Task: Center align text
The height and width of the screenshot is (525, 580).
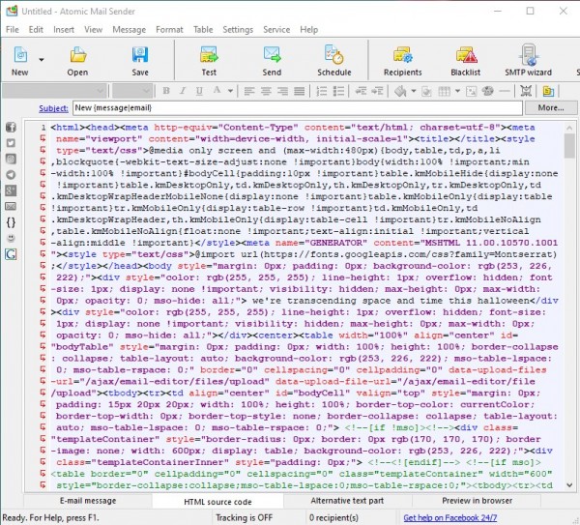Action: [x=267, y=91]
